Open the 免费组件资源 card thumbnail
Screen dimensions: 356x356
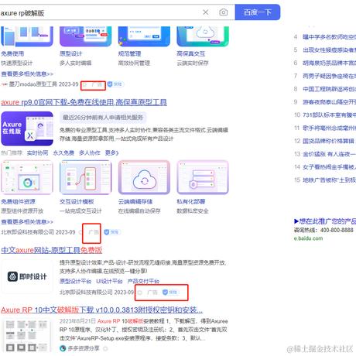(27, 177)
